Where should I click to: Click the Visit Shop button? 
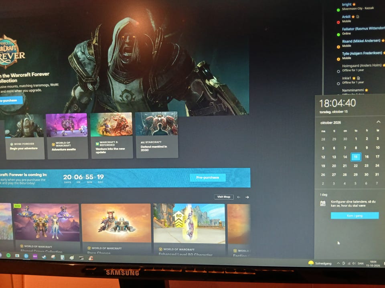[224, 197]
